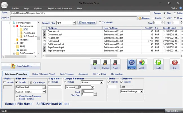Deselect files with the None button
Image resolution: width=183 pixels, height=113 pixels.
pyautogui.click(x=115, y=64)
